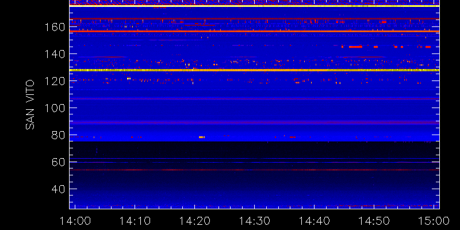Click the SAN VITO vertical axis title

tap(30, 105)
